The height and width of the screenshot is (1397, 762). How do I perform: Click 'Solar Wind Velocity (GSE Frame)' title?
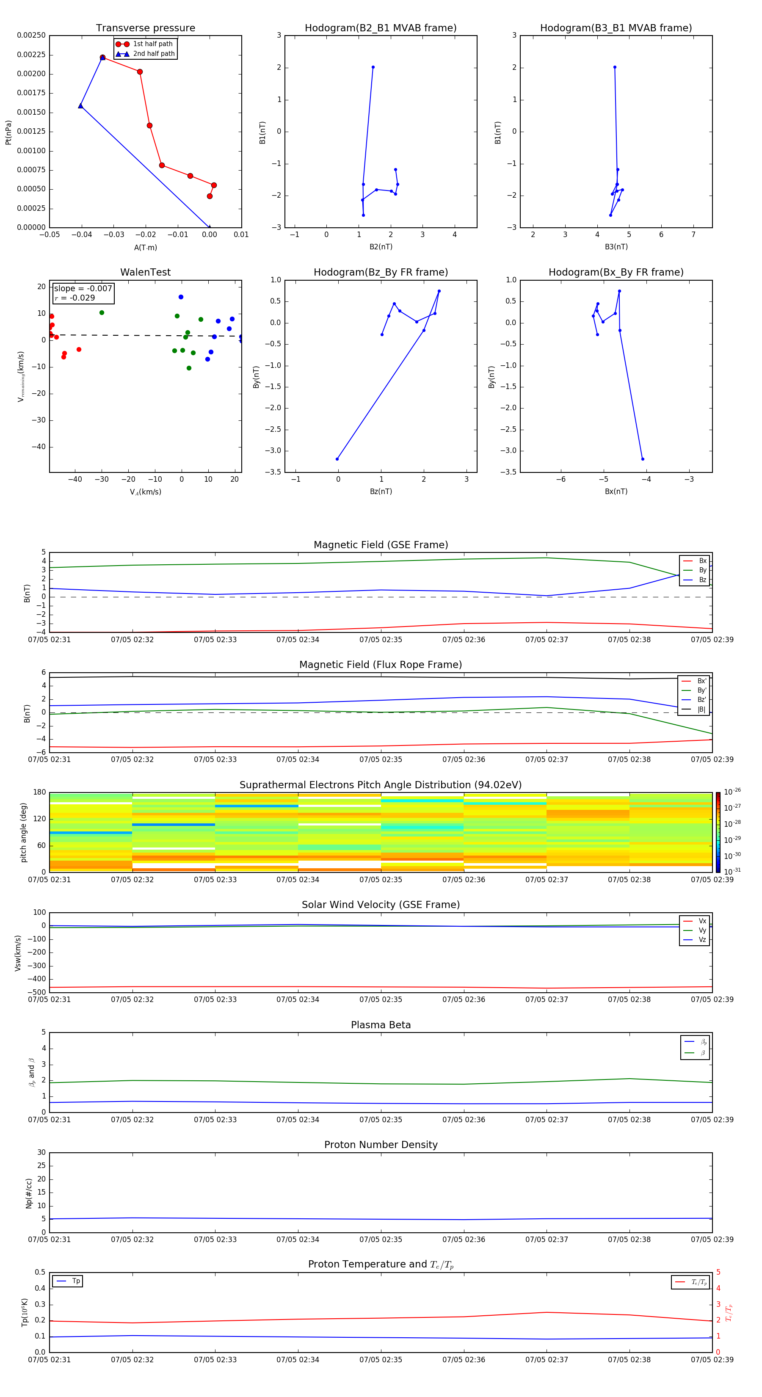click(381, 905)
